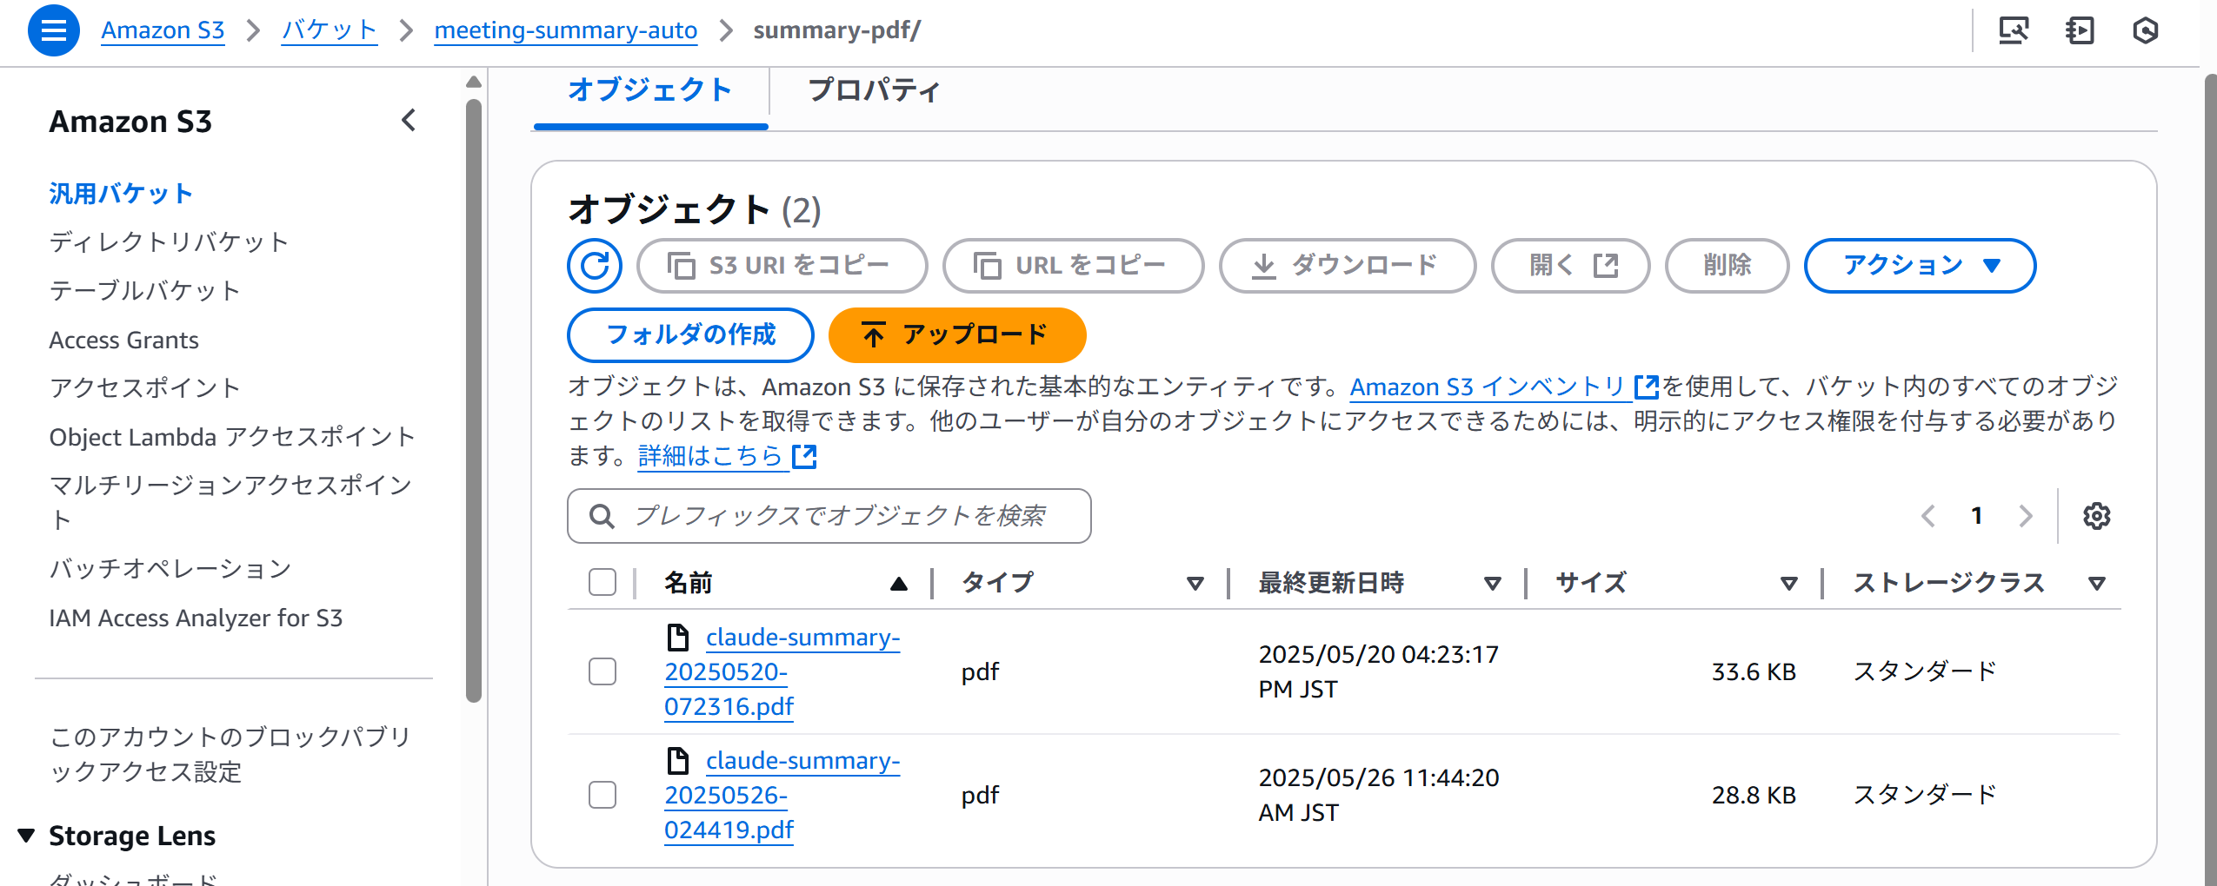The height and width of the screenshot is (886, 2217).
Task: Click the sidebar vertical scrollbar
Action: pos(474,400)
